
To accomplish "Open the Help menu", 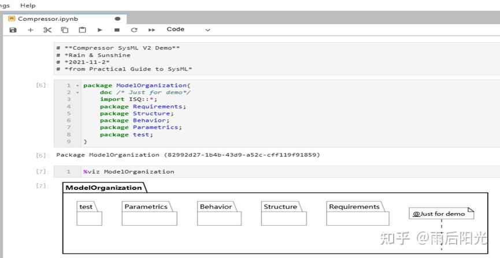I will point(28,5).
